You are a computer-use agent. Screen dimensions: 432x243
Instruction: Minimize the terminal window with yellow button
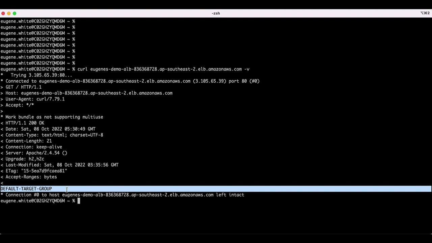(9, 13)
